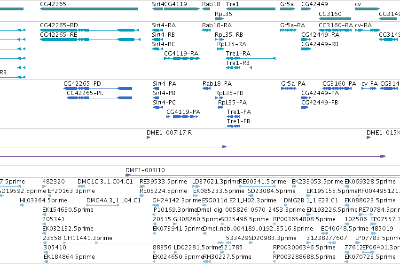The image size is (400, 264).
Task: Click protein CG42265-PD
Action: 98,88
